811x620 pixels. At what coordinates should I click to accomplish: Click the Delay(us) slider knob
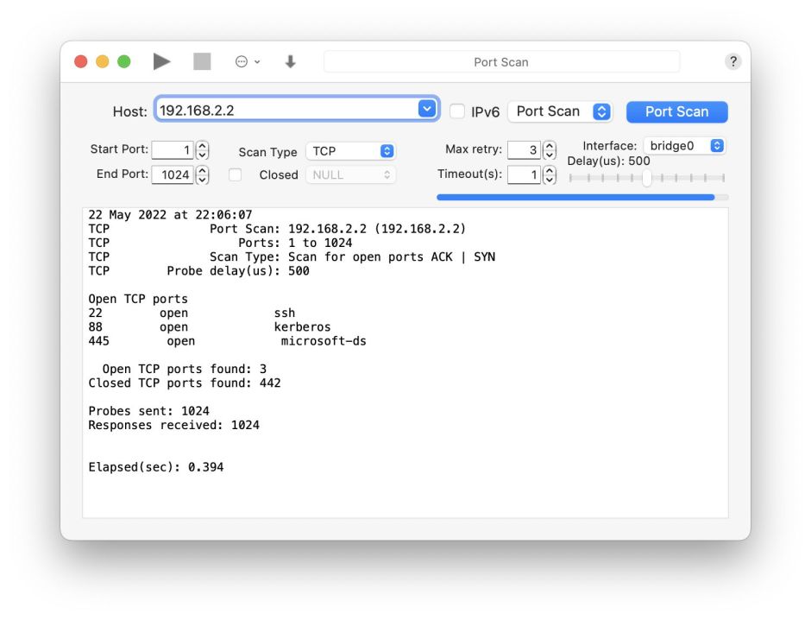646,177
